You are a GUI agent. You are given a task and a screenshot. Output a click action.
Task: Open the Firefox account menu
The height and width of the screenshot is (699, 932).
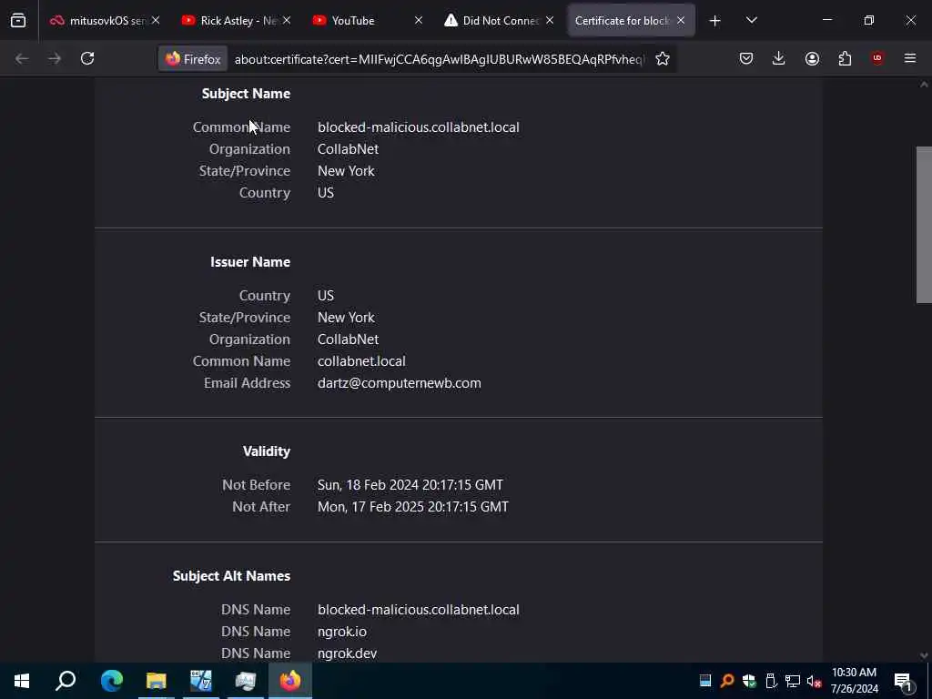812,58
